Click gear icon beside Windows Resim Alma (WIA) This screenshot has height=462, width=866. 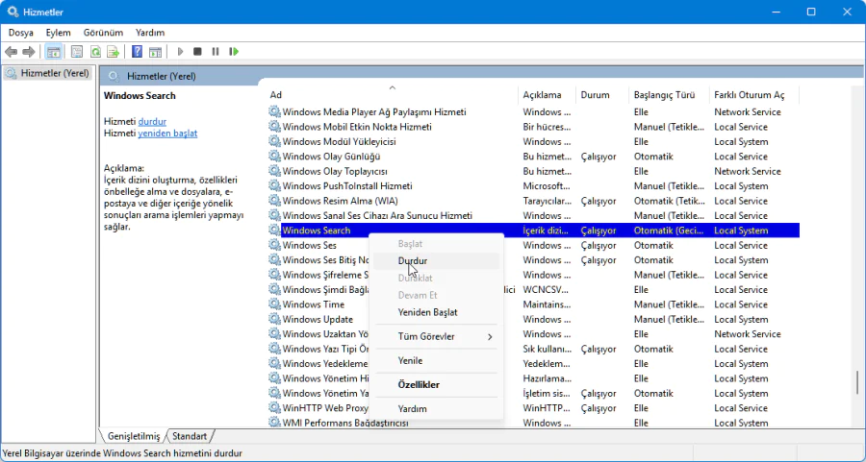coord(274,202)
